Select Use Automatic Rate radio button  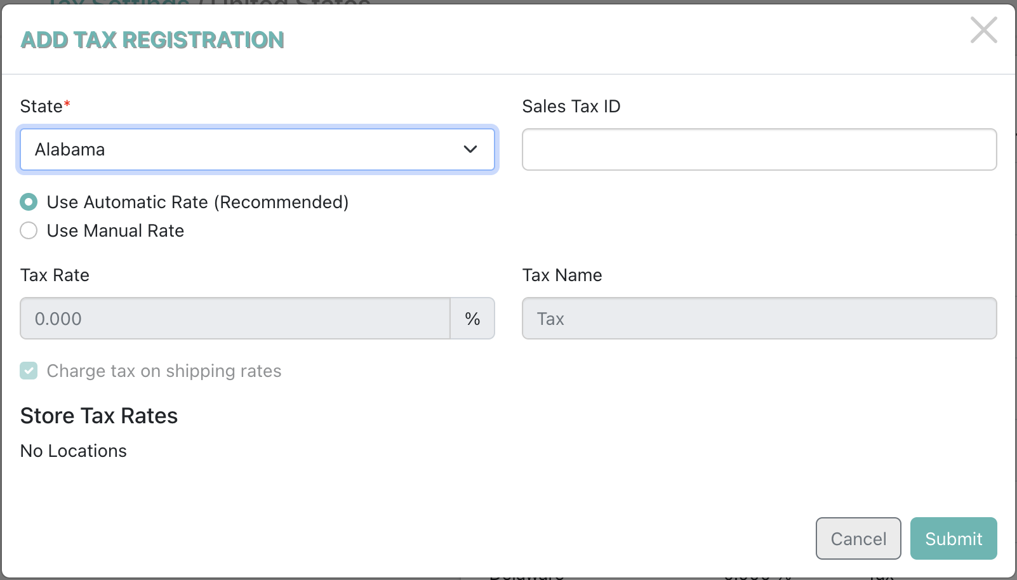(29, 202)
